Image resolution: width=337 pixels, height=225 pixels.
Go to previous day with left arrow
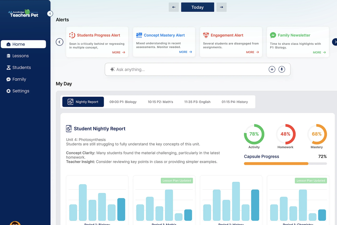pos(174,7)
